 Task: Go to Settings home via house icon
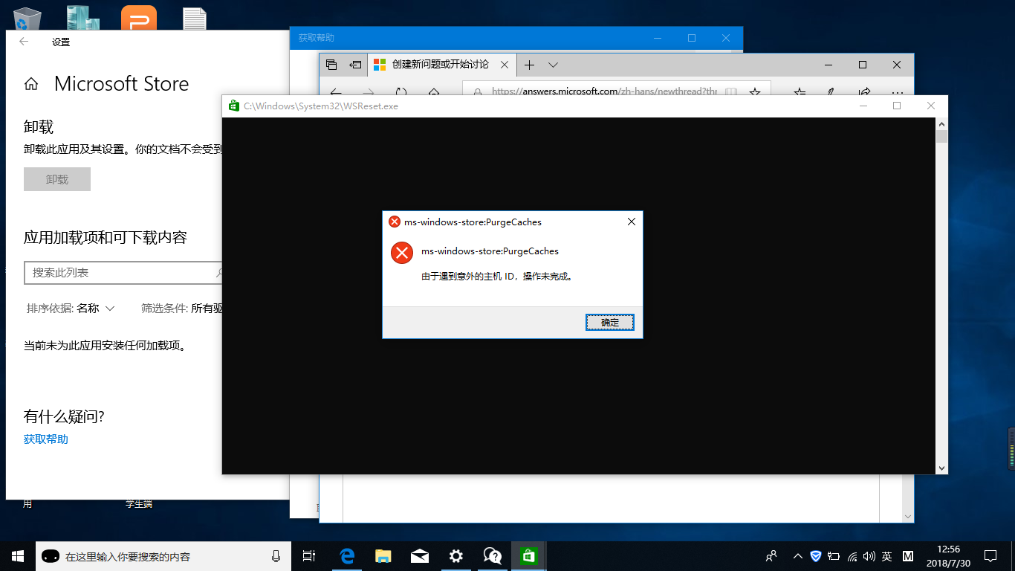(31, 84)
